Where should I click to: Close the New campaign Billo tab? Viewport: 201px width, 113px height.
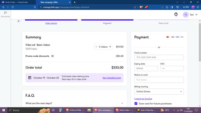click(x=70, y=2)
